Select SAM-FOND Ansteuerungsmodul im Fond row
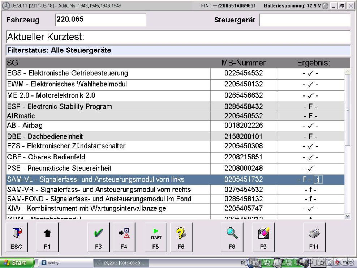 [x=175, y=199]
